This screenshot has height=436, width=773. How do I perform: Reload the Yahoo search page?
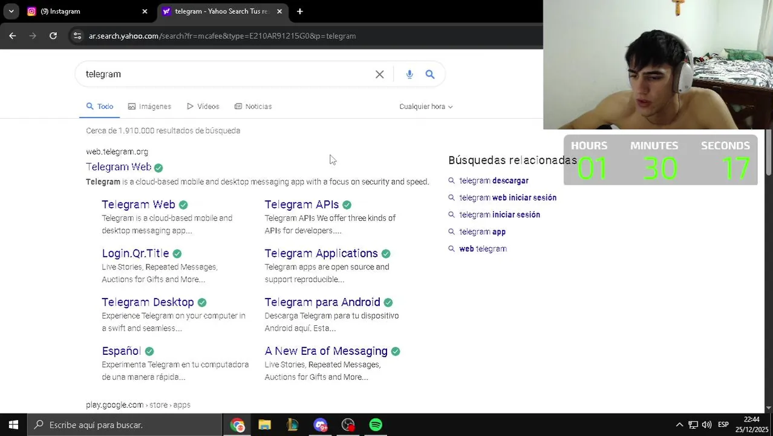click(x=53, y=36)
